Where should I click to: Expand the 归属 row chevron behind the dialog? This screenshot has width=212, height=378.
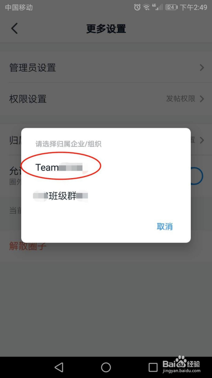(202, 140)
